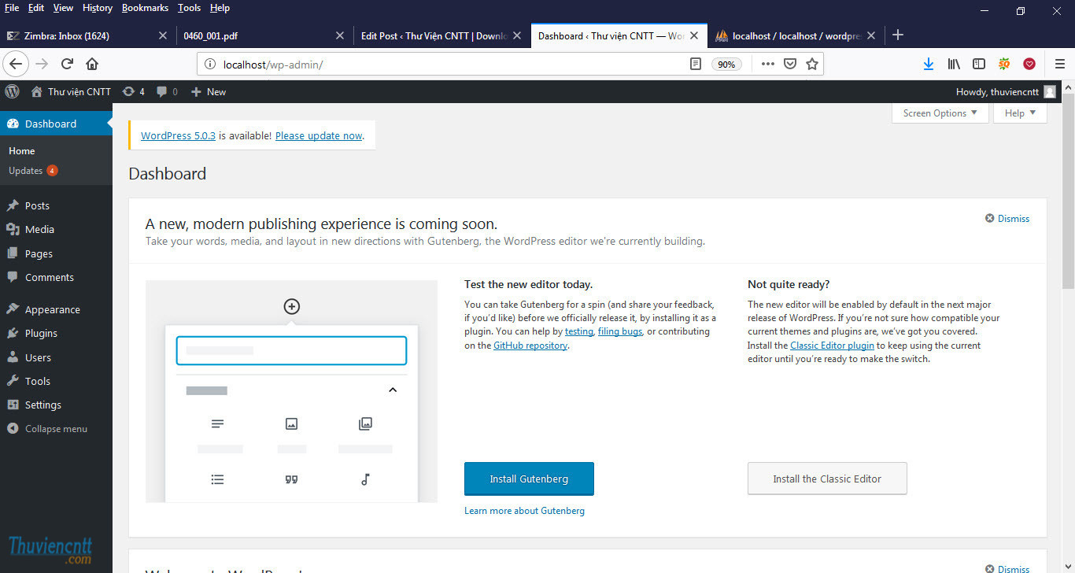Click the browser Back arrow button

(16, 64)
